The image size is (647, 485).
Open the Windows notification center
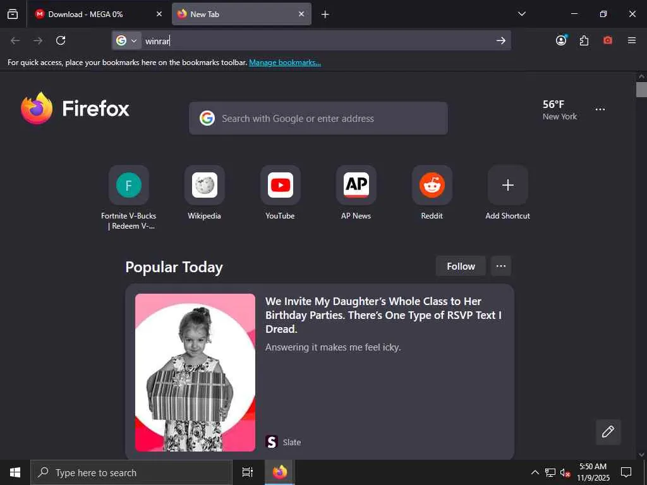pos(626,472)
